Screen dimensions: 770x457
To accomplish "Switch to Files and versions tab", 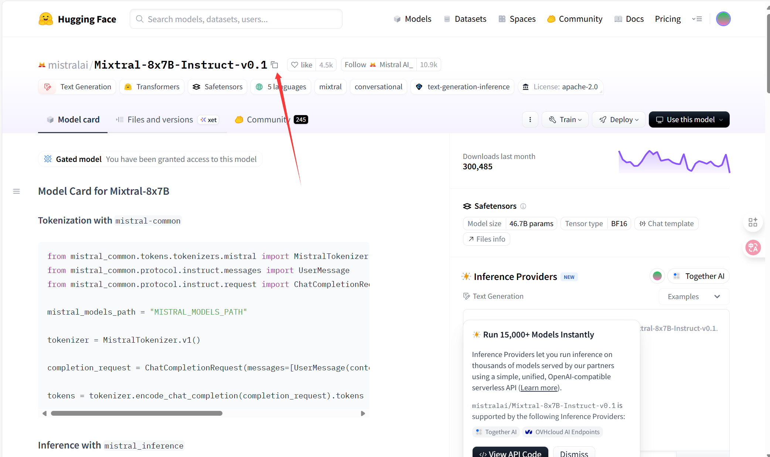I will click(x=160, y=120).
